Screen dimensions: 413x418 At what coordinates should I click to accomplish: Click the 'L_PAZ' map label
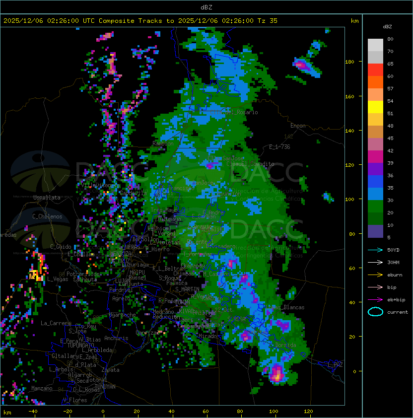coord(335,365)
